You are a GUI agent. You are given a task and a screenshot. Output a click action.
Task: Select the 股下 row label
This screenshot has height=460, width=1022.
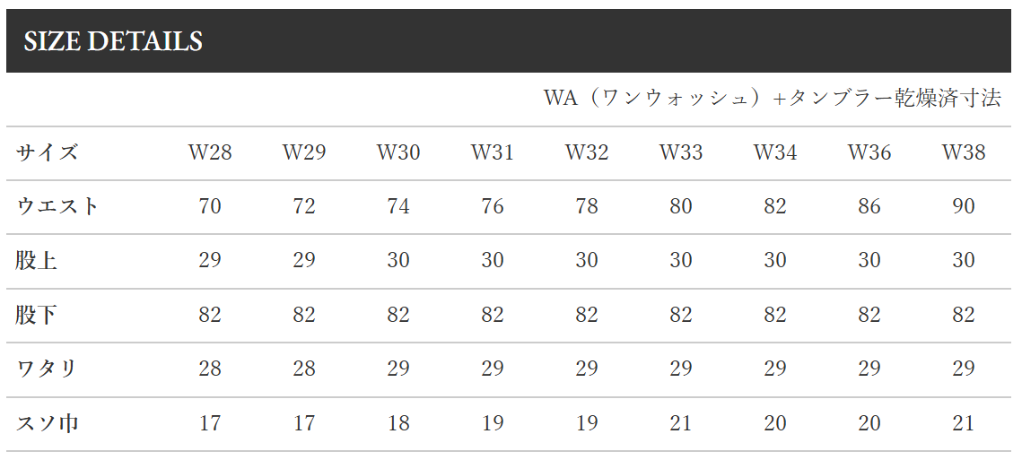[37, 315]
